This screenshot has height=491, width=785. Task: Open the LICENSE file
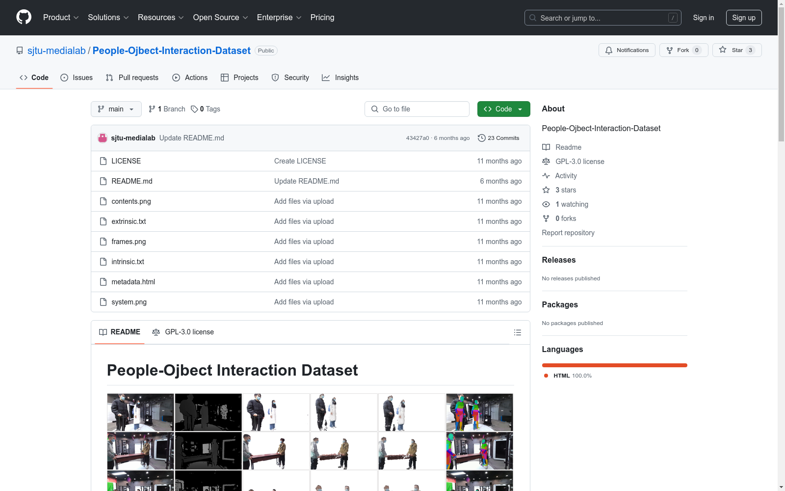point(126,161)
